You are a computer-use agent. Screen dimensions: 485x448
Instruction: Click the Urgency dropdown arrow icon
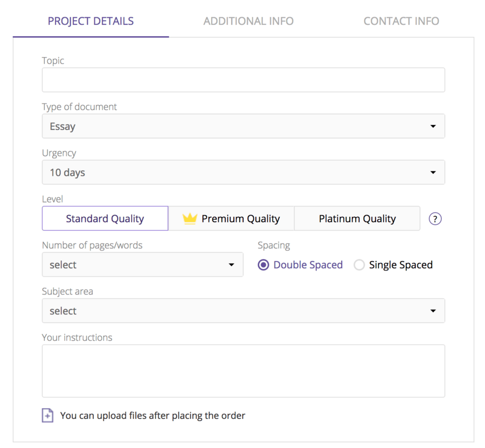point(433,173)
